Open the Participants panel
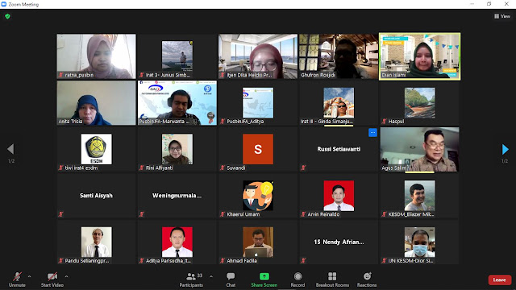 [191, 280]
